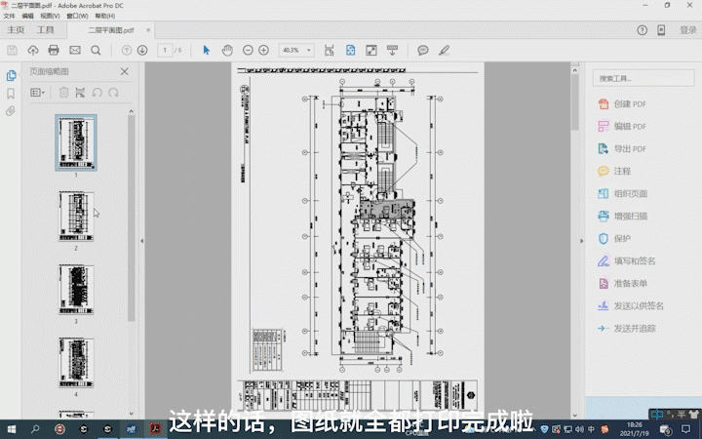The width and height of the screenshot is (702, 439).
Task: Toggle the bookmarks panel icon
Action: [x=11, y=94]
